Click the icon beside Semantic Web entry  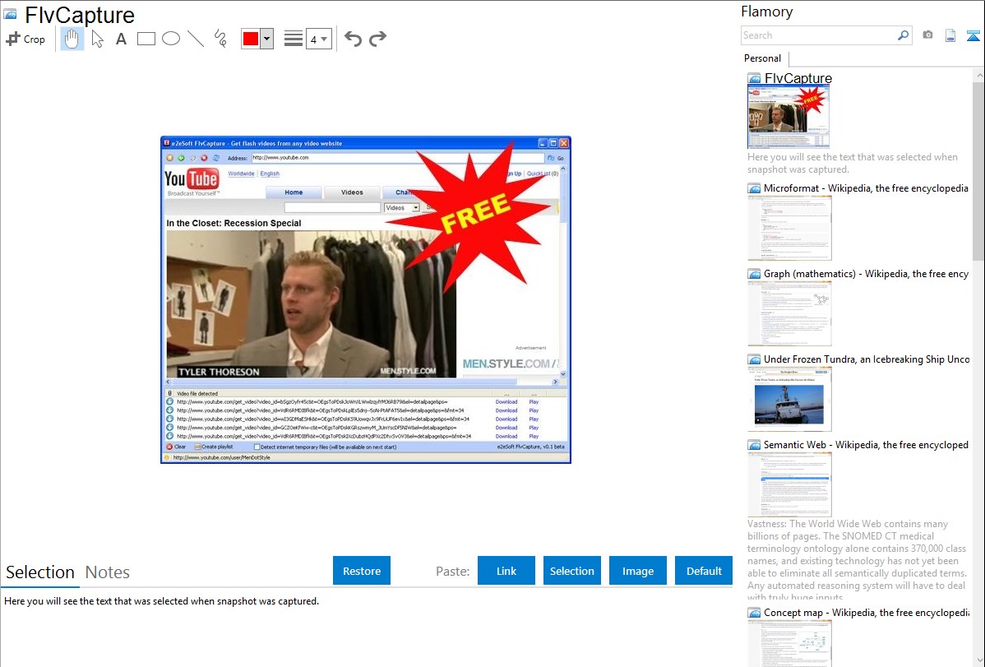tap(755, 445)
